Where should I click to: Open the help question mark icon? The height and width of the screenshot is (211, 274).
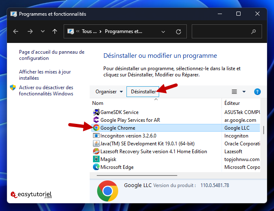point(257,92)
